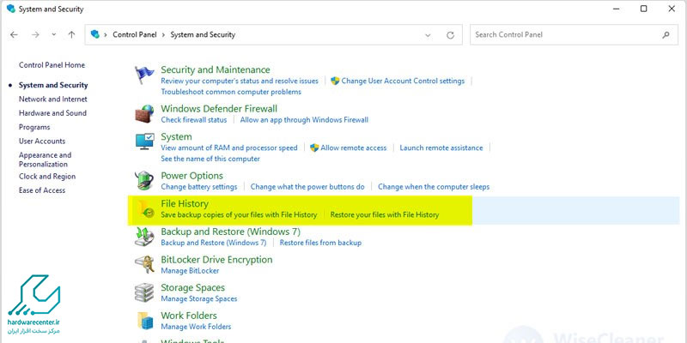Click the Backup and Restore icon
Screen dimensions: 687x343
[x=145, y=237]
